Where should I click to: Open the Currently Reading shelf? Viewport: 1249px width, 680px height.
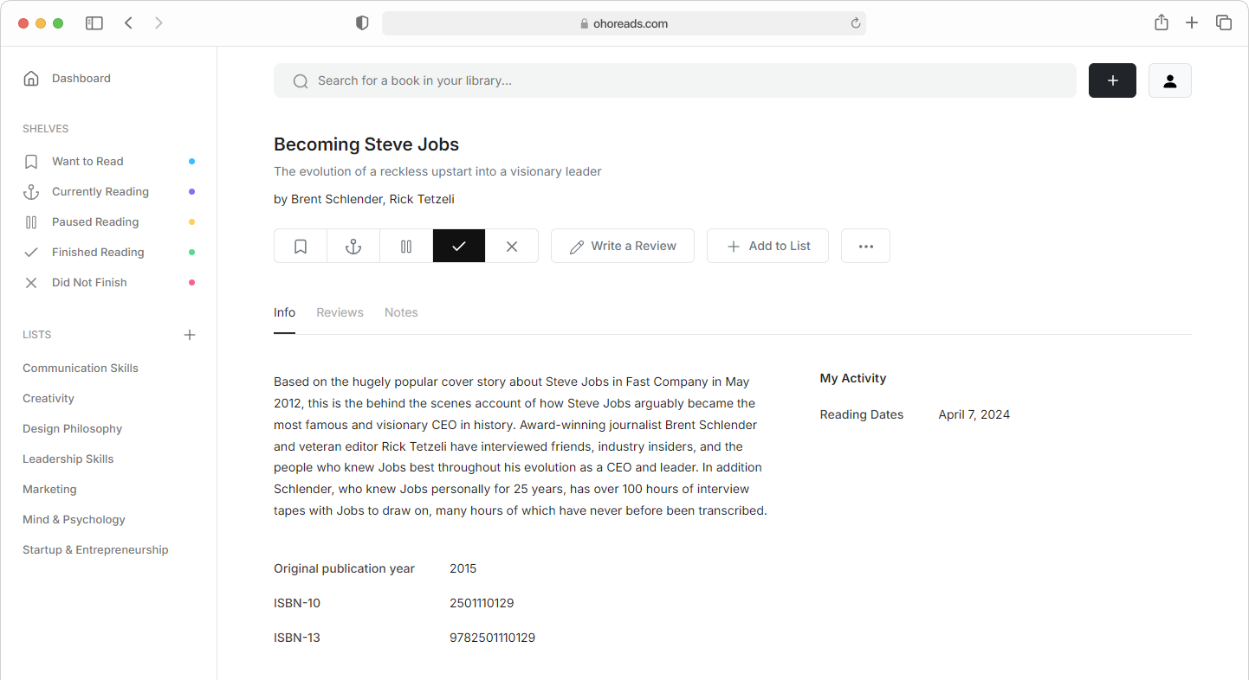100,192
